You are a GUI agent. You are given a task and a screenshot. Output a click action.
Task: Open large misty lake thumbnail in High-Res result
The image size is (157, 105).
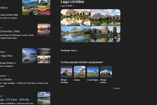(30, 56)
